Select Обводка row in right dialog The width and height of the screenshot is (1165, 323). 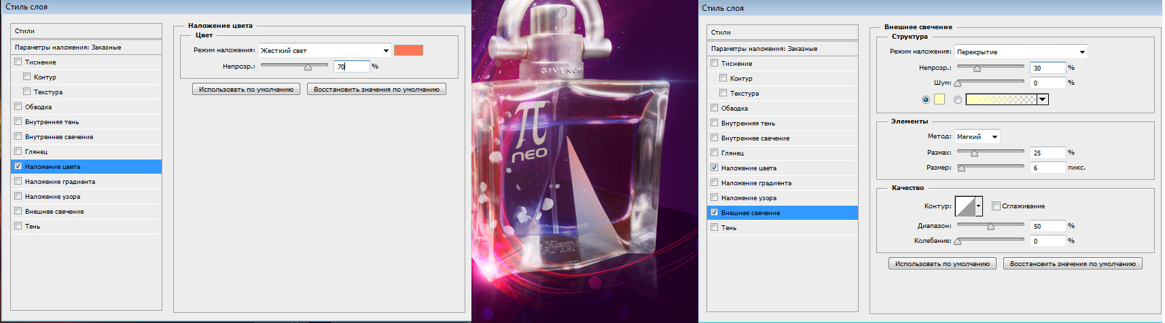pyautogui.click(x=783, y=108)
